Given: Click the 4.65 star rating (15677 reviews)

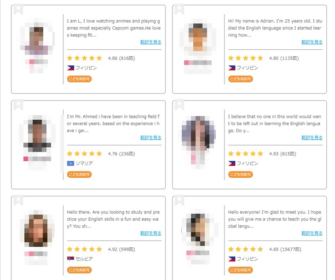Looking at the screenshot, I should [265, 249].
